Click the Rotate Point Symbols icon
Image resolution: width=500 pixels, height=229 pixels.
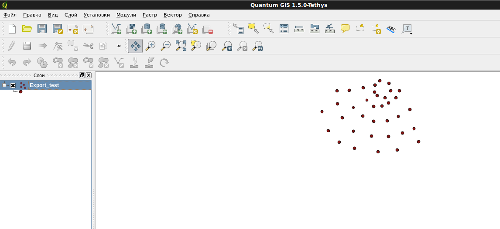point(164,62)
